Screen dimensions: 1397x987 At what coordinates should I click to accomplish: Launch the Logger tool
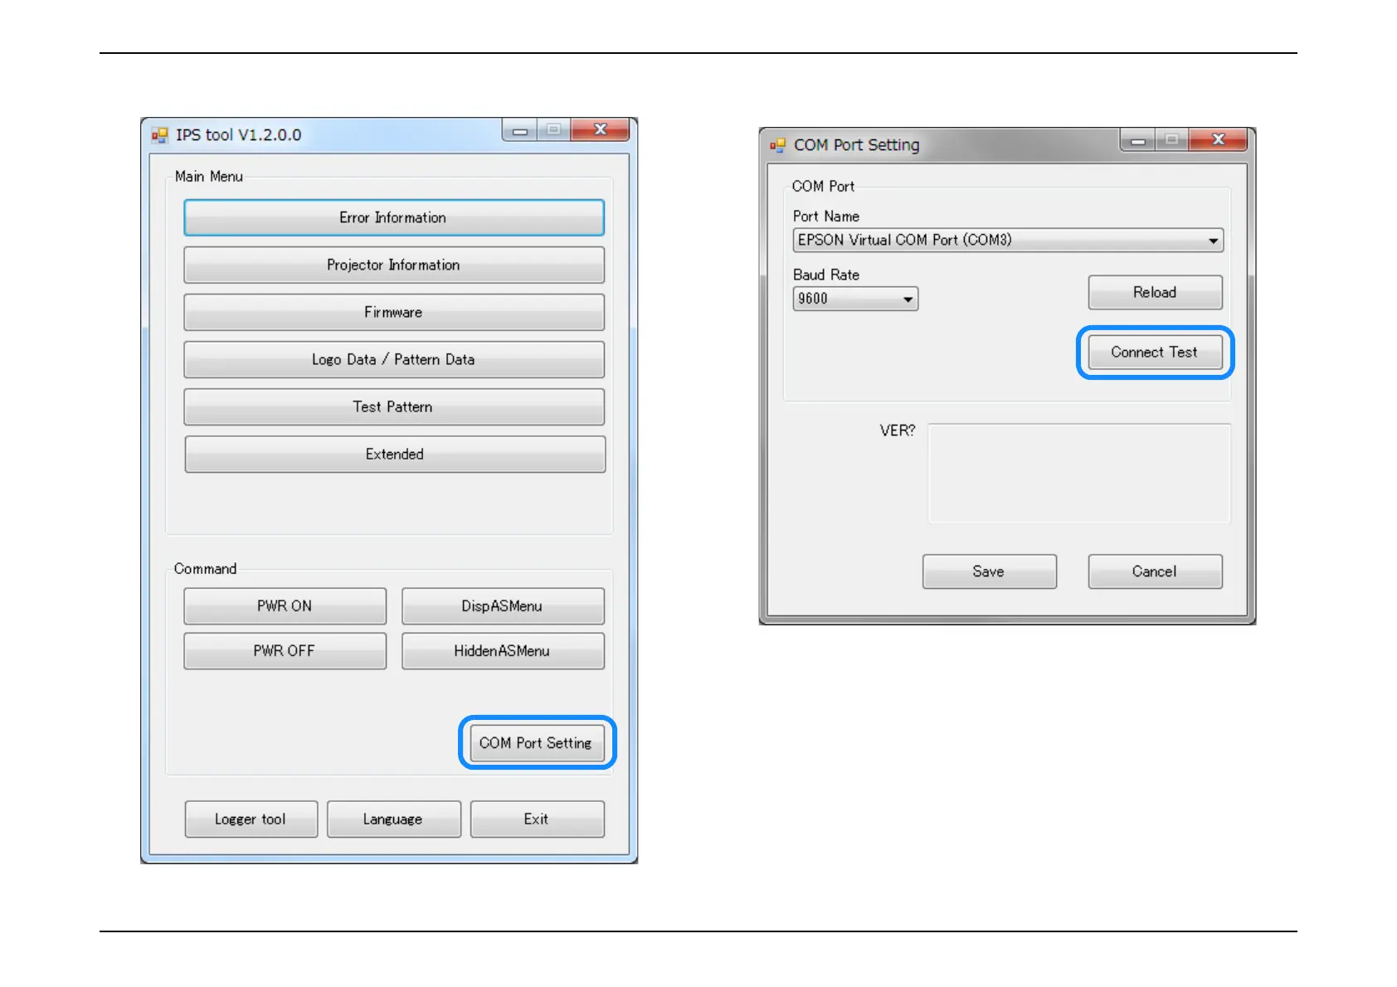pyautogui.click(x=251, y=819)
